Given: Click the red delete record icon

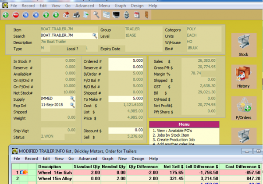Looking at the screenshot, I should point(16,15).
